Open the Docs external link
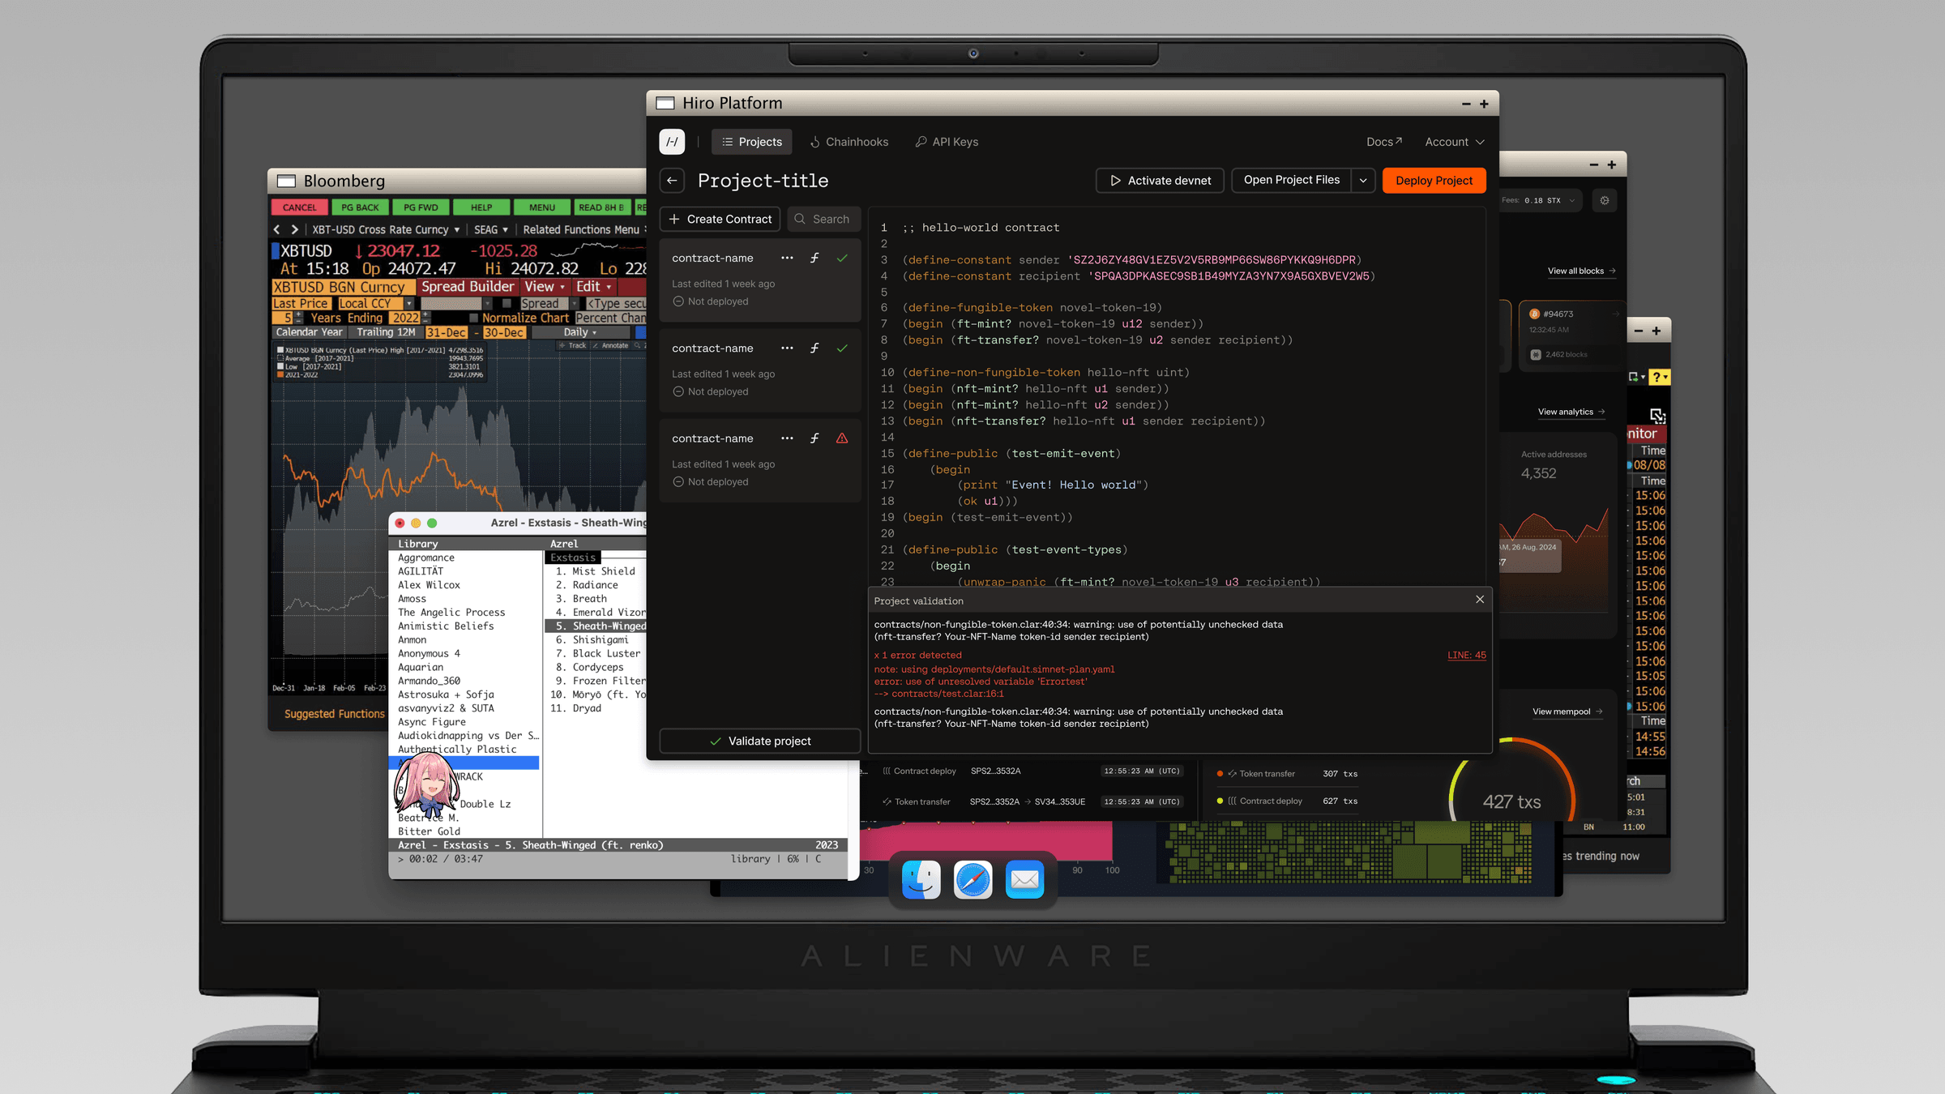 tap(1384, 142)
